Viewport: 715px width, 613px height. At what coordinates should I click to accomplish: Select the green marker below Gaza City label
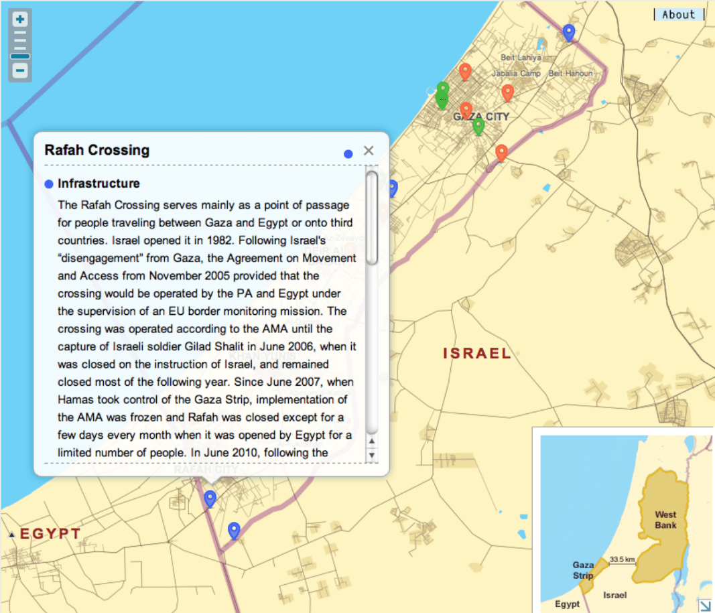coord(478,126)
